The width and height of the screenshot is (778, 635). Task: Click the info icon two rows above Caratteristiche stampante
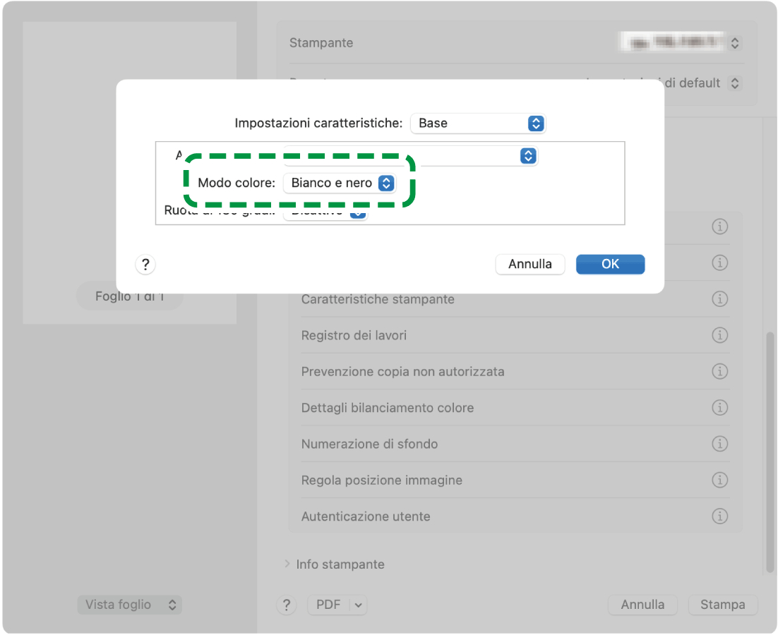[719, 226]
